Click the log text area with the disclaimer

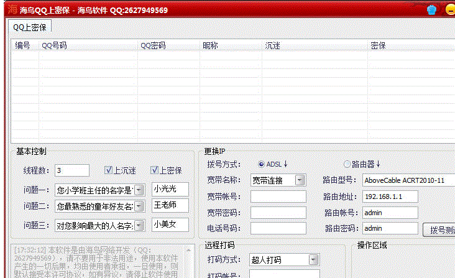(x=98, y=262)
